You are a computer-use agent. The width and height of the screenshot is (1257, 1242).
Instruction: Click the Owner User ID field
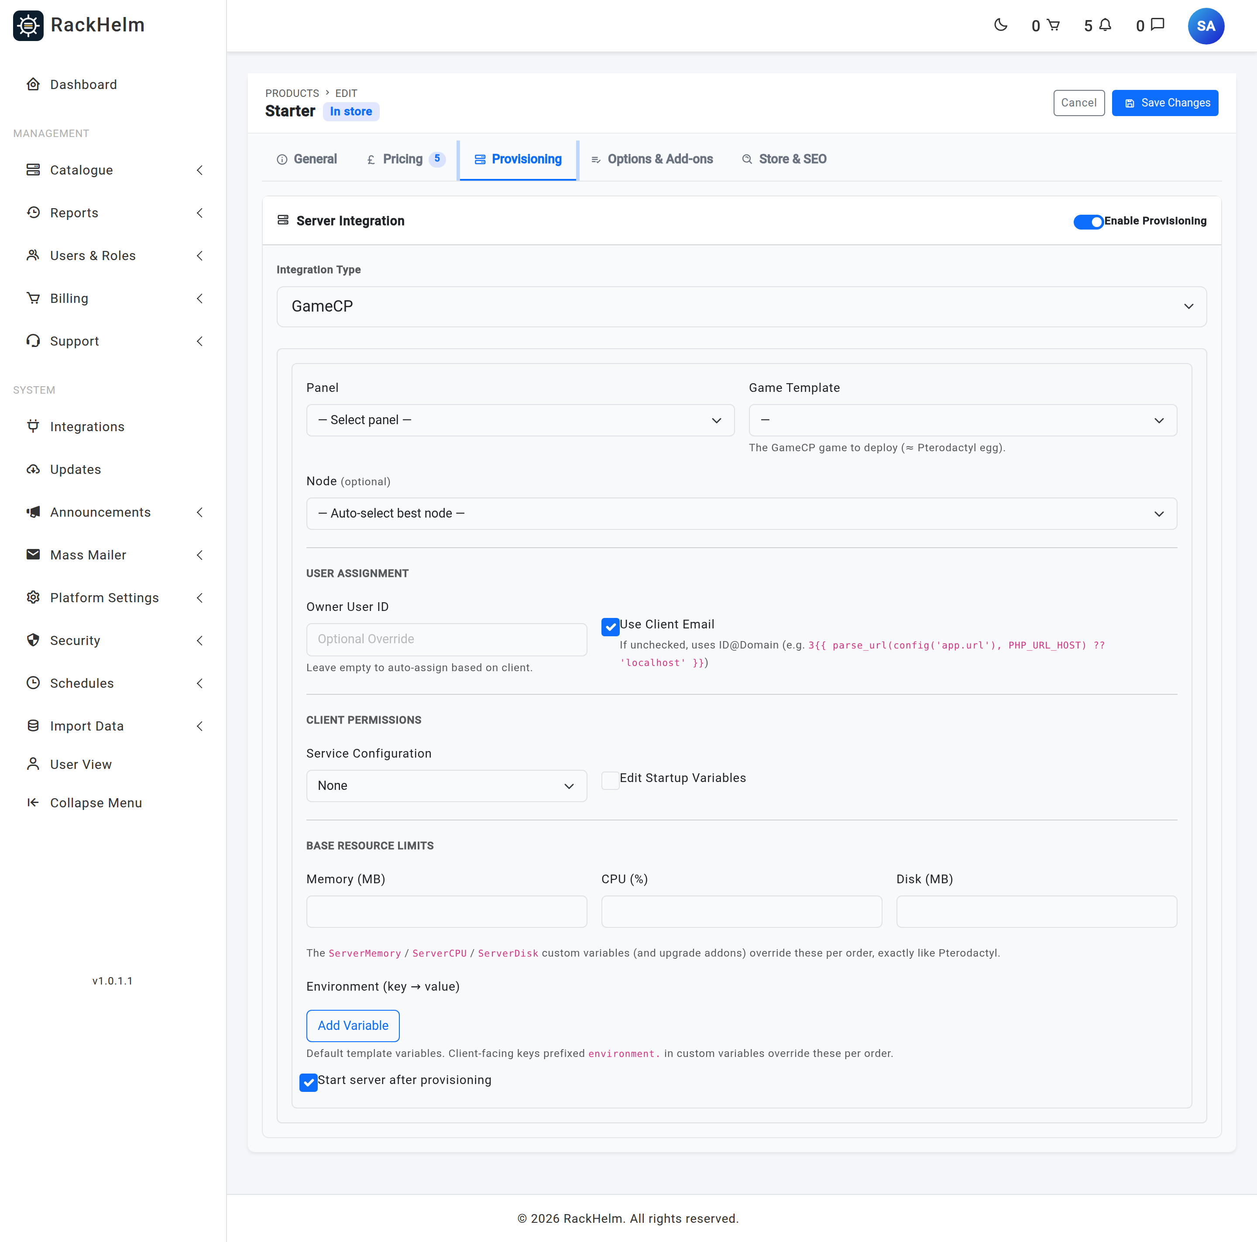[x=446, y=639]
